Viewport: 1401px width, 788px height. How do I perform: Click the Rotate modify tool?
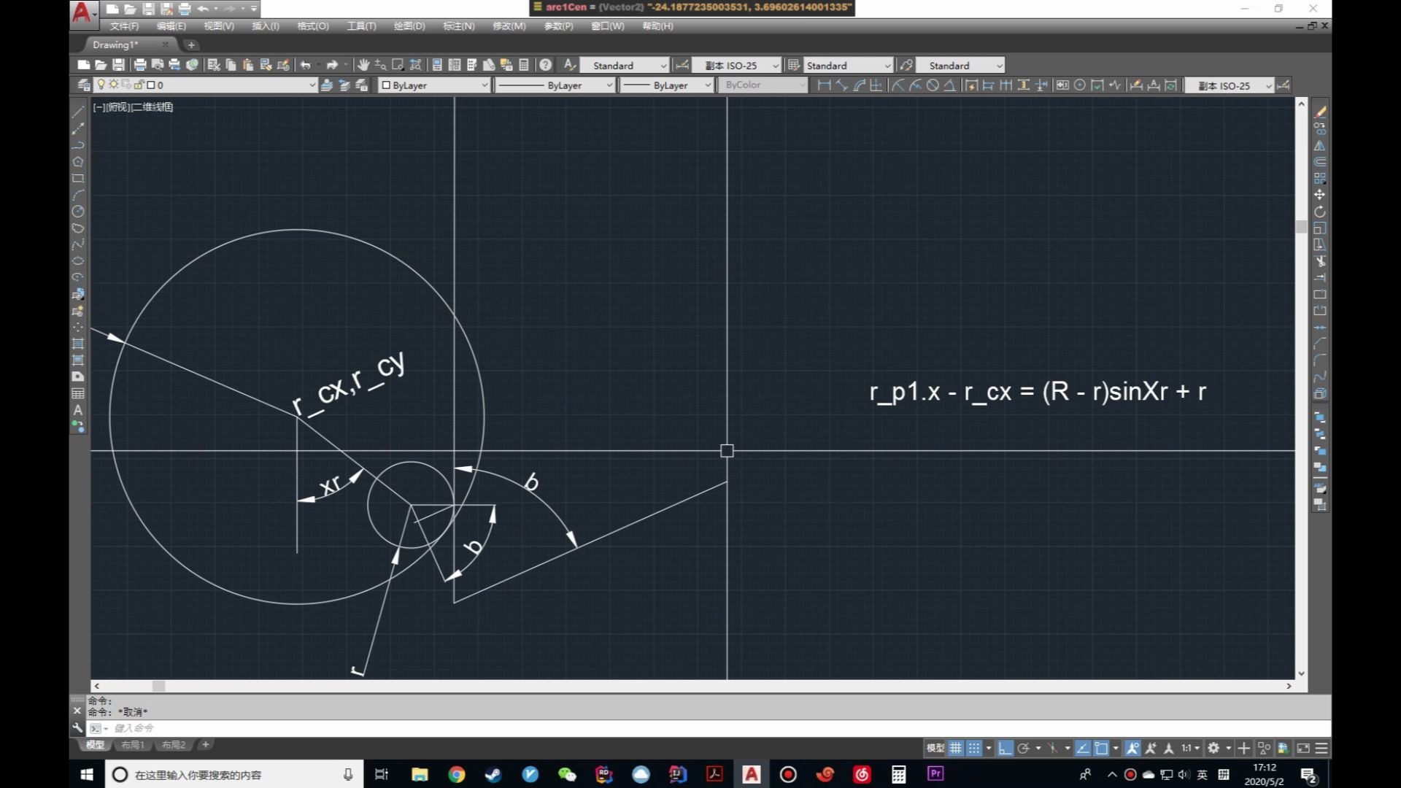[1320, 212]
